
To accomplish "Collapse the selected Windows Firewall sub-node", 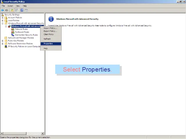I will coord(6,26).
